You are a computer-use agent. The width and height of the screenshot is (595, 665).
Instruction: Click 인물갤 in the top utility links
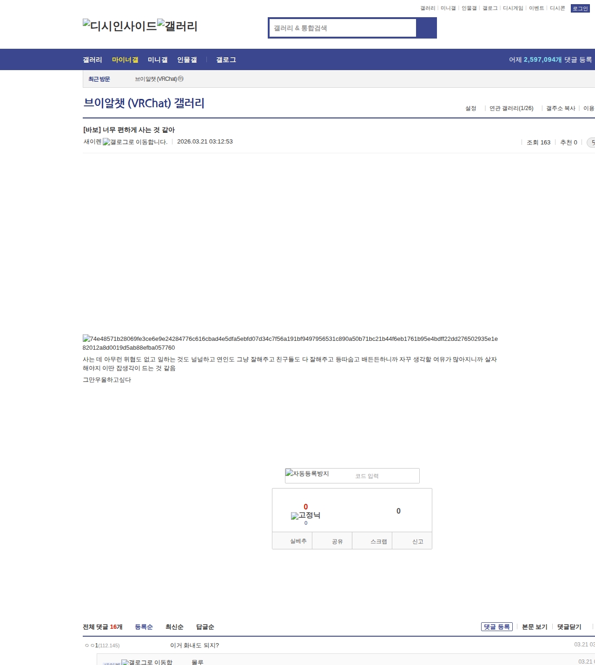pos(469,8)
